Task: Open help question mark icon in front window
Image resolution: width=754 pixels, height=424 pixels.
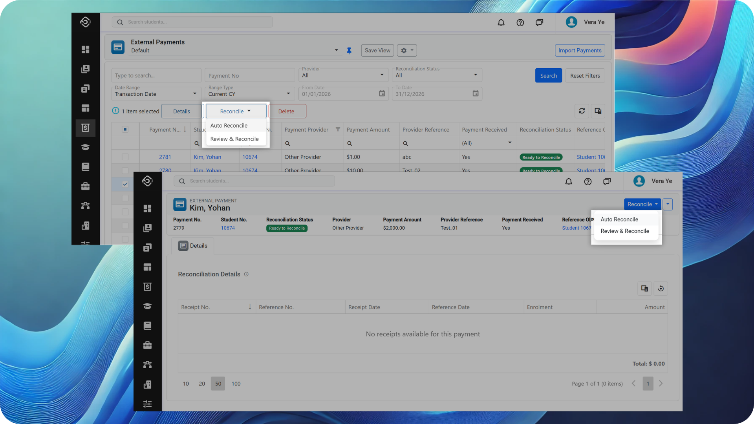Action: coord(587,181)
